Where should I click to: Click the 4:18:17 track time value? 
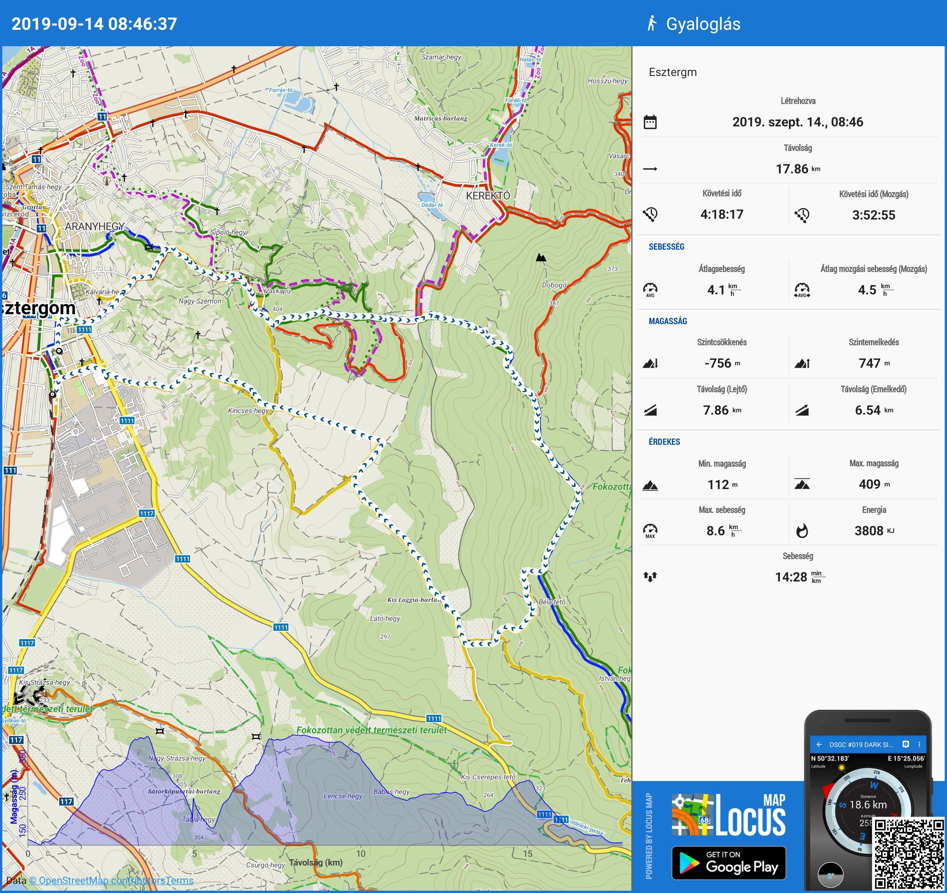click(722, 215)
